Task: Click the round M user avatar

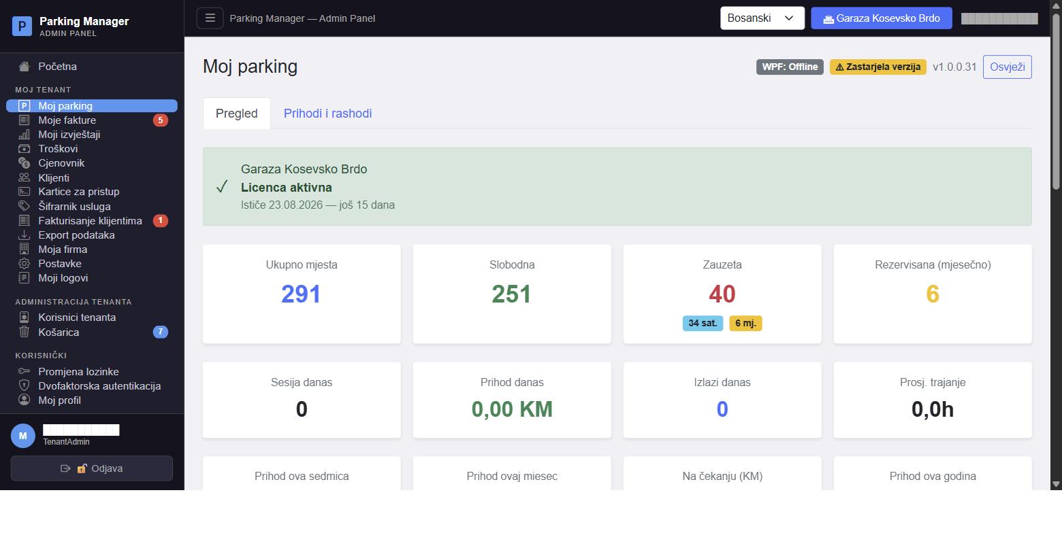Action: (23, 436)
